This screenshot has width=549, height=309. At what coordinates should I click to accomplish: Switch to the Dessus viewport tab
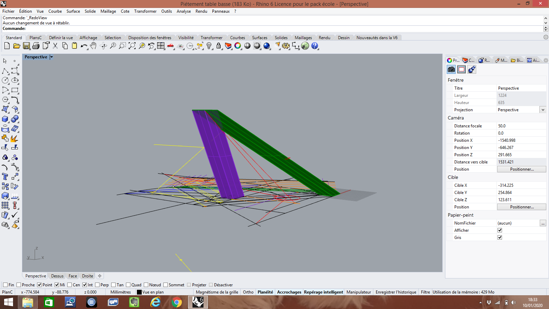tap(57, 276)
